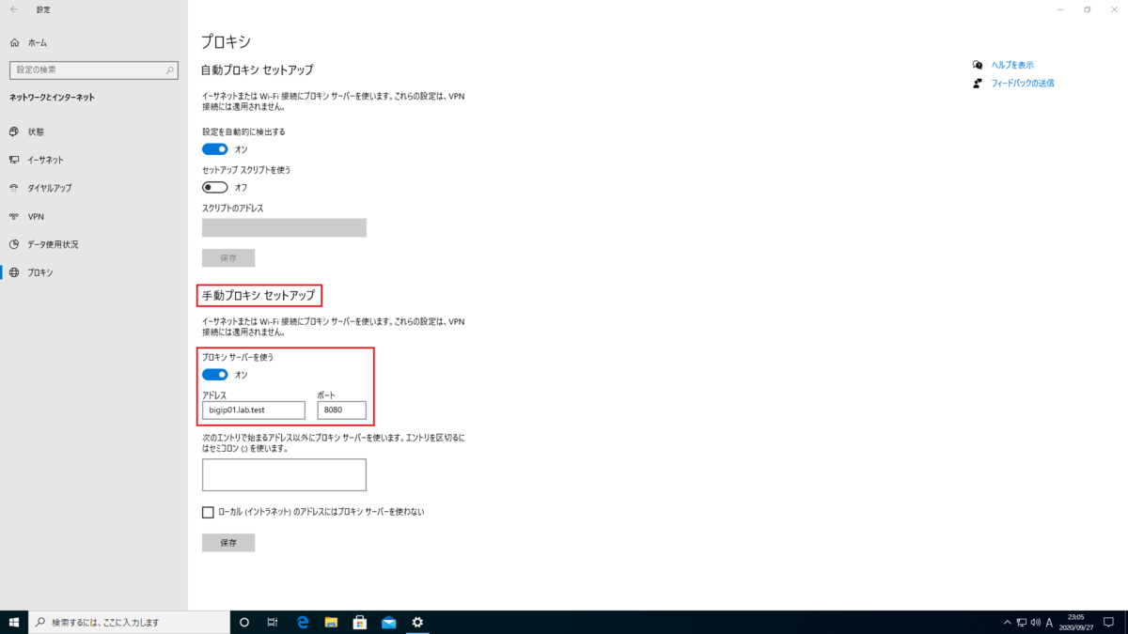This screenshot has height=634, width=1128.
Task: Disable 設定を自動的に検出する toggle
Action: 215,149
